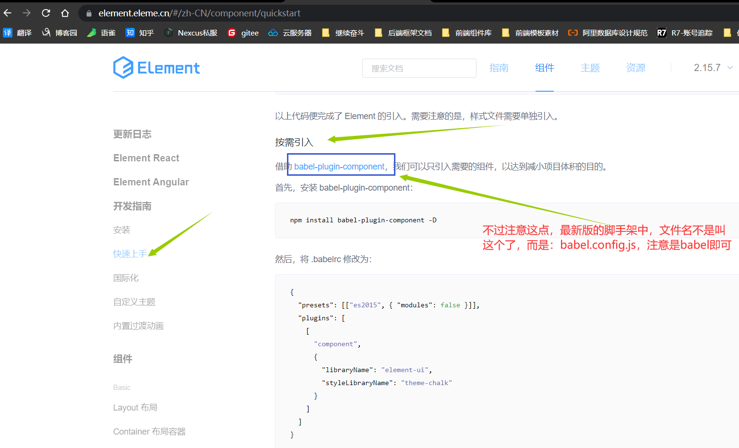Click the Element logo
This screenshot has height=448, width=739.
tap(156, 68)
